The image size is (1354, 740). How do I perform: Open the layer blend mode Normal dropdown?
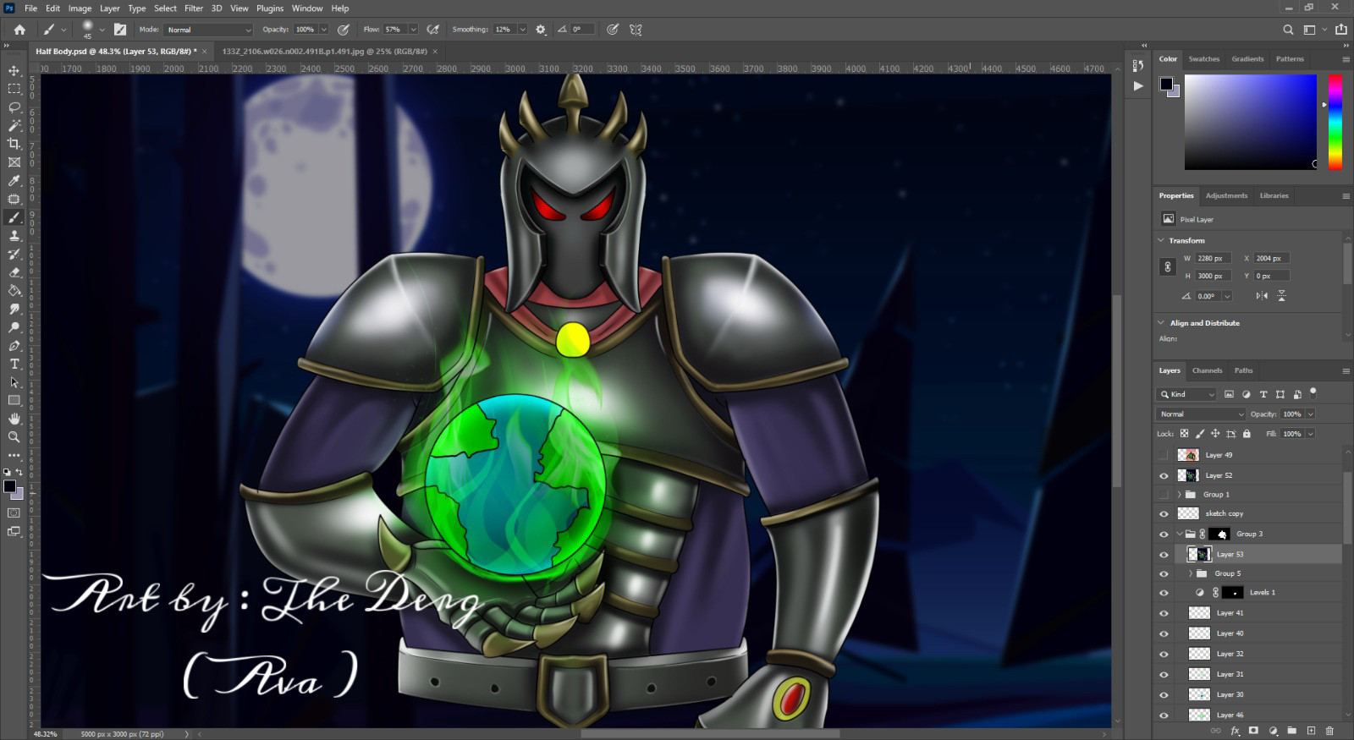point(1201,414)
